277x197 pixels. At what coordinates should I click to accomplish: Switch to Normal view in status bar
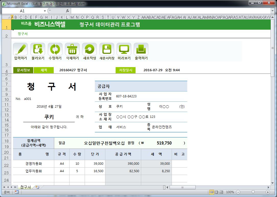(212, 192)
